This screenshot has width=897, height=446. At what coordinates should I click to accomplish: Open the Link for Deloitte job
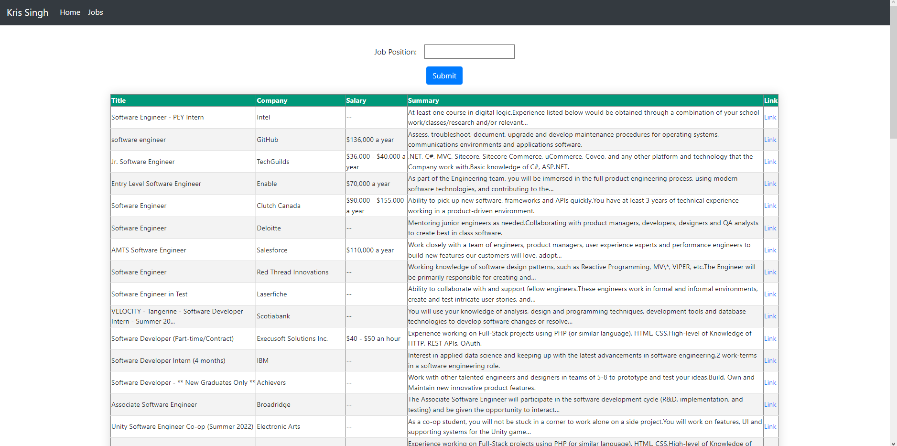[x=770, y=228]
